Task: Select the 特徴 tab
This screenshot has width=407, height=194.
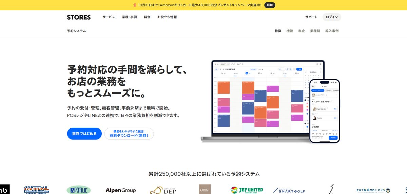Action: (x=278, y=31)
